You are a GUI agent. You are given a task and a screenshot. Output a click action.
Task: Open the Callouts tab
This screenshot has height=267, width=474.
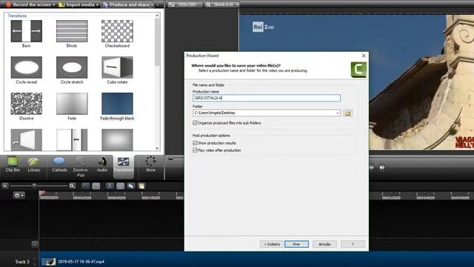(x=59, y=165)
